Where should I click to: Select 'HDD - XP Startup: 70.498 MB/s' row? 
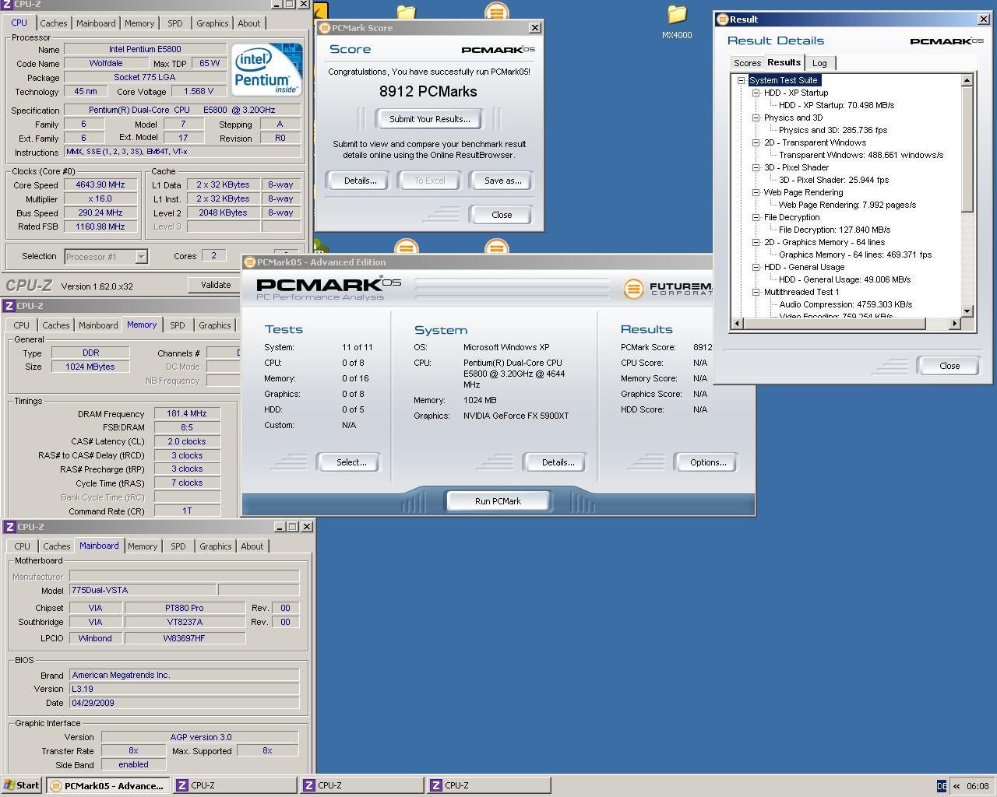[837, 105]
